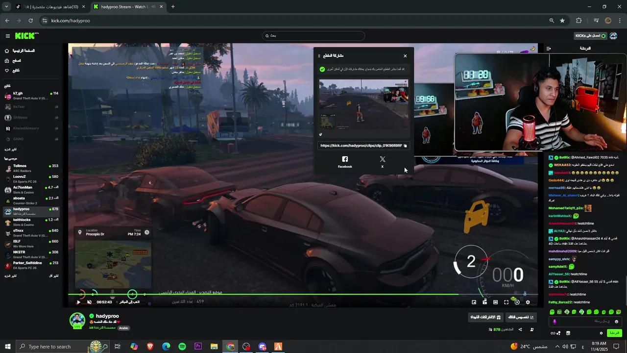The image size is (627, 353).
Task: Open NKSTR channel in sidebar
Action: tap(31, 254)
